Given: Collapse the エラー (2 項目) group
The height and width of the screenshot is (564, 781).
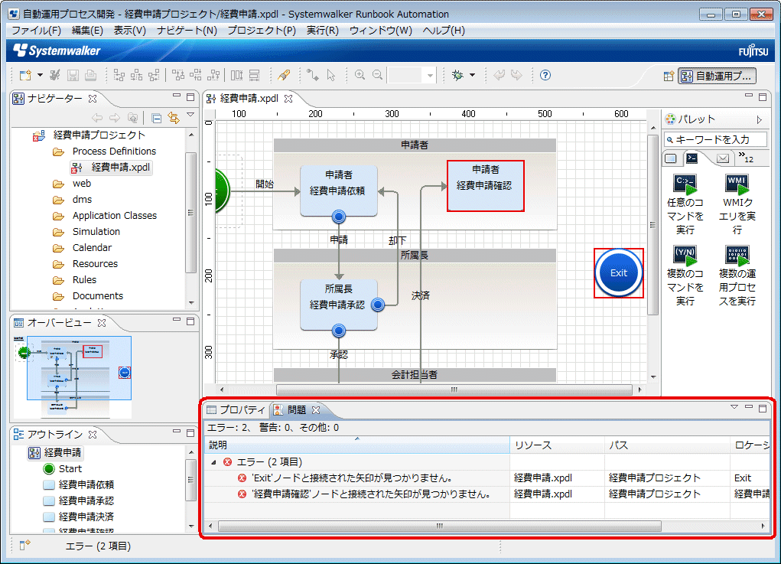Looking at the screenshot, I should point(213,462).
